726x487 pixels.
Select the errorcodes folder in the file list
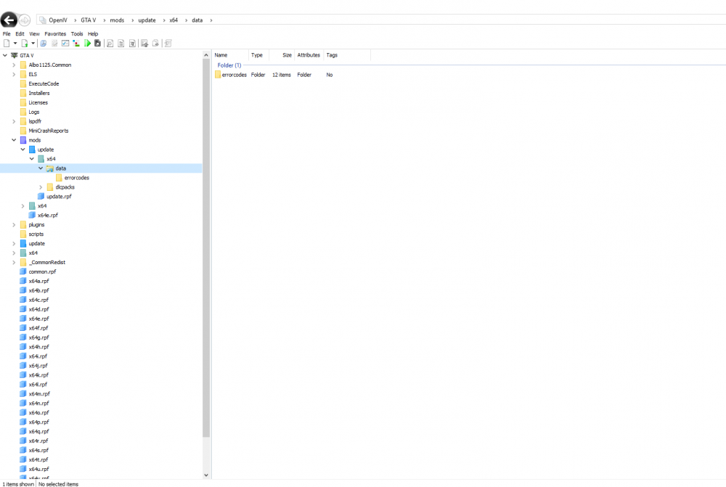(231, 75)
